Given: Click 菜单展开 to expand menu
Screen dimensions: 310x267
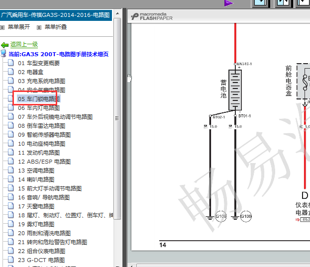Looking at the screenshot, I should click(19, 27).
